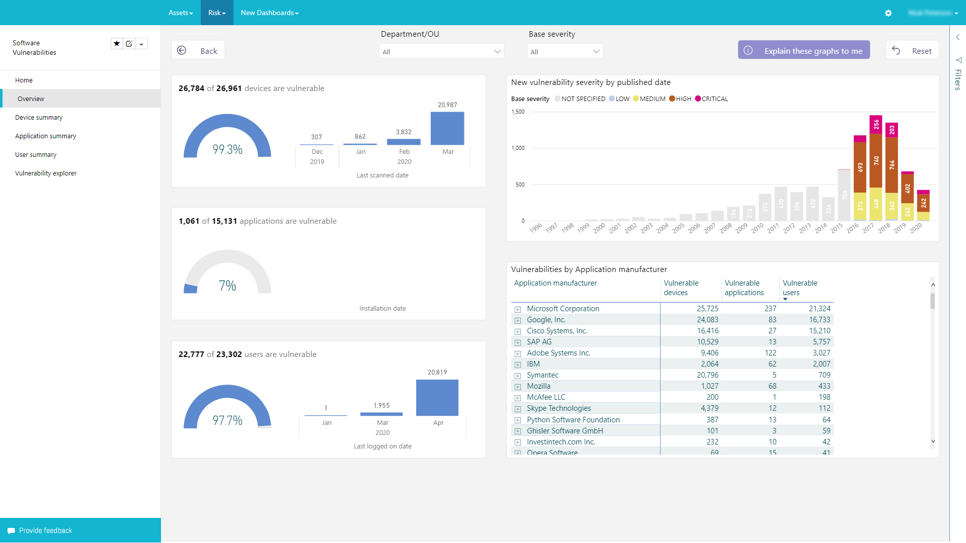Expand the Microsoft Corporation row
The width and height of the screenshot is (966, 543).
coord(518,309)
